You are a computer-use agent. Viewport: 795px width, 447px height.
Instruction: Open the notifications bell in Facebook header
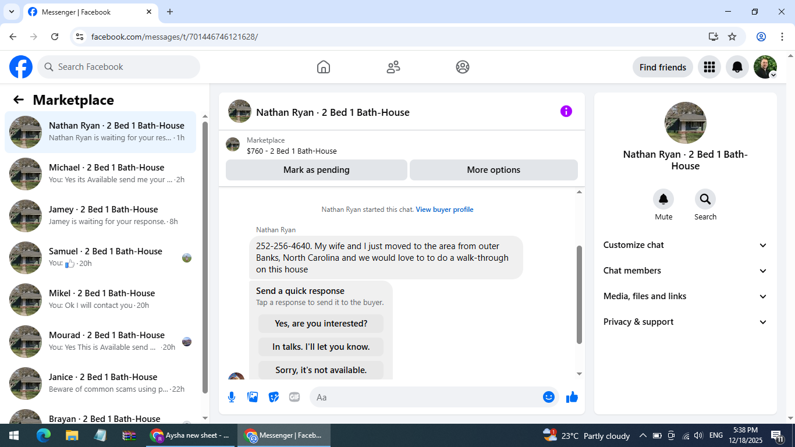(x=737, y=67)
